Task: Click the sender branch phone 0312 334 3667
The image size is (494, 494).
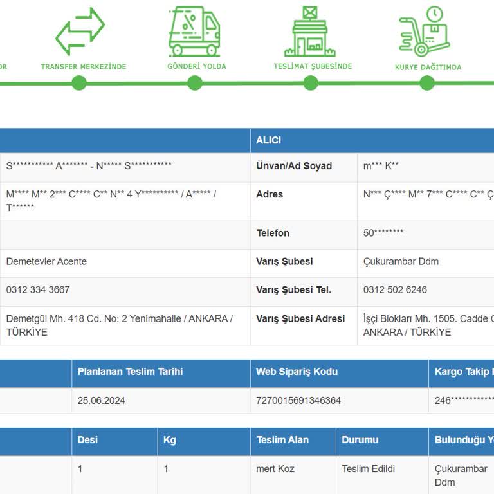Action: pyautogui.click(x=38, y=290)
